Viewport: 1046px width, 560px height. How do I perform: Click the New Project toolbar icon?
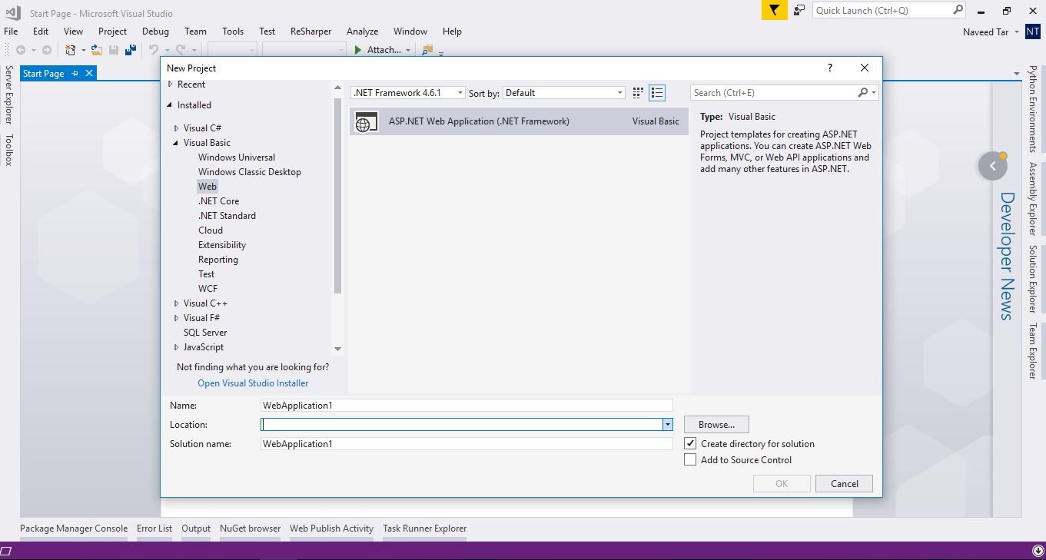[x=71, y=50]
